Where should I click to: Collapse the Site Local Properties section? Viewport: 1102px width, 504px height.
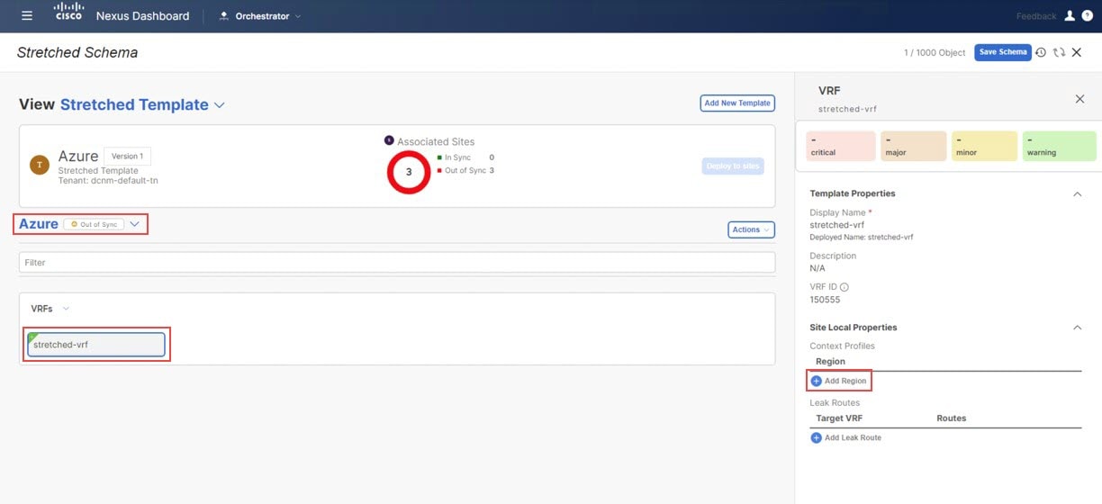coord(1077,328)
